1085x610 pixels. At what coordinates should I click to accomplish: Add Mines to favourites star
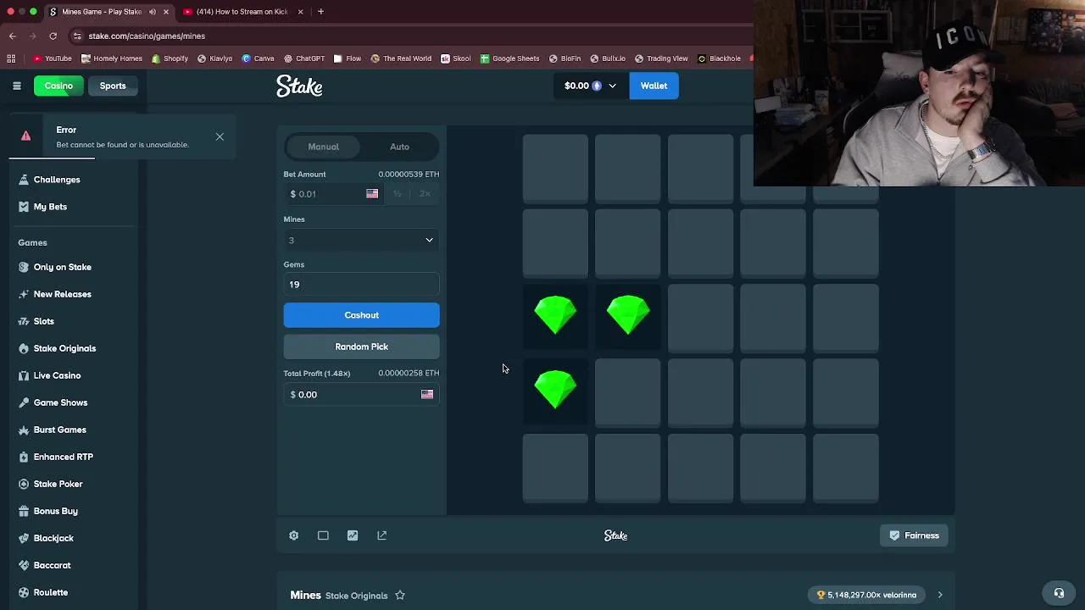[400, 596]
